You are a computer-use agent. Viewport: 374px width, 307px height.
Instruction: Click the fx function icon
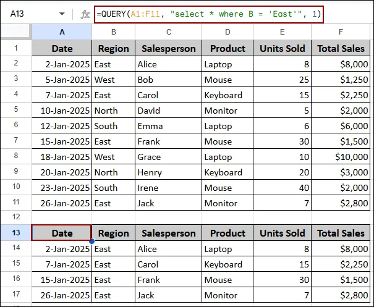coord(85,14)
